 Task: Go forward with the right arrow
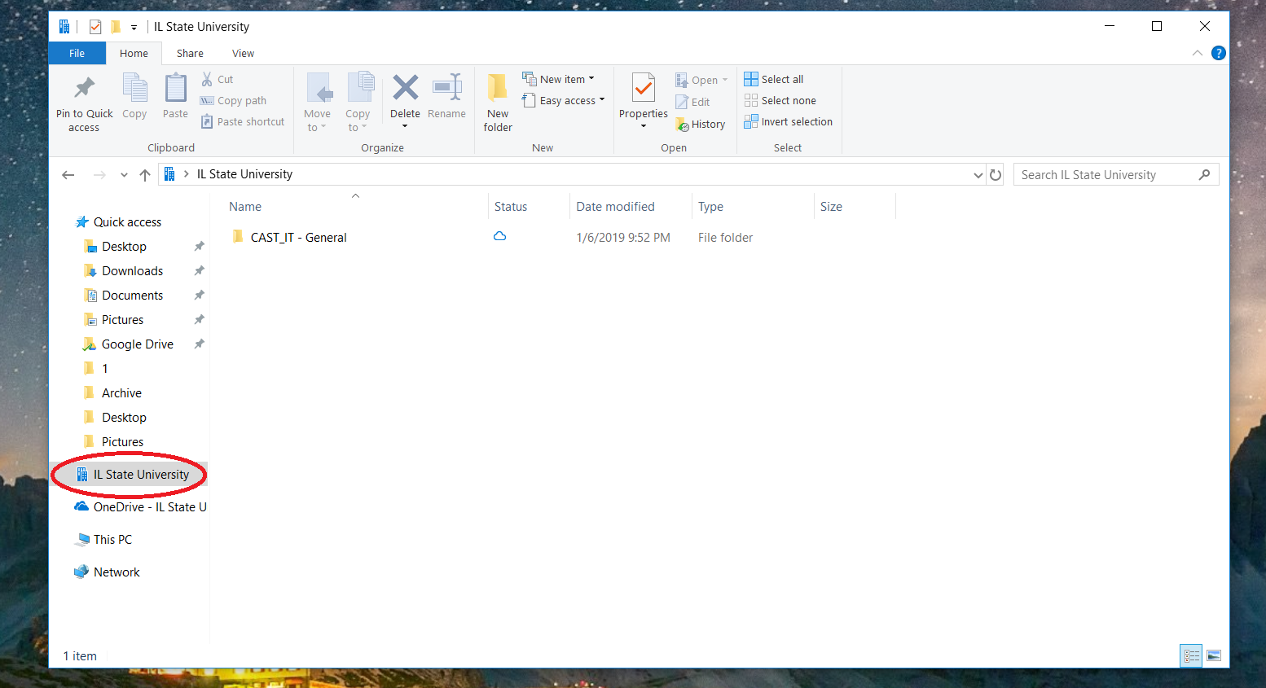(99, 174)
